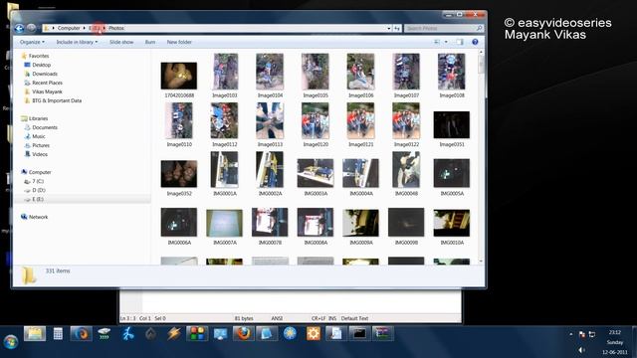Select Desktop under Favorites
The image size is (637, 358).
[x=42, y=65]
